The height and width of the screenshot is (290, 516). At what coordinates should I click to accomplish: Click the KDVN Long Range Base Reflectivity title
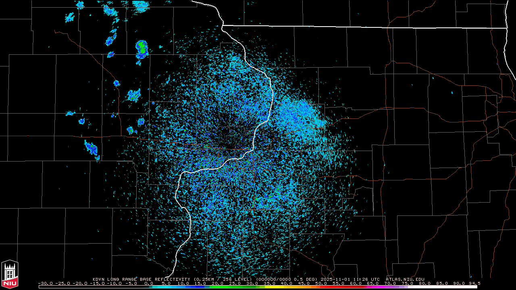[141, 279]
